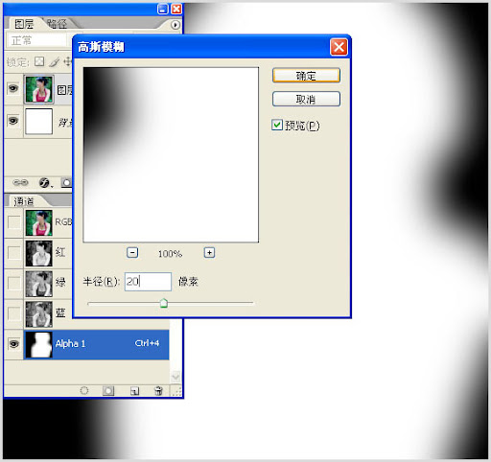This screenshot has height=462, width=491.
Task: Click the 100% zoom level text
Action: point(170,254)
